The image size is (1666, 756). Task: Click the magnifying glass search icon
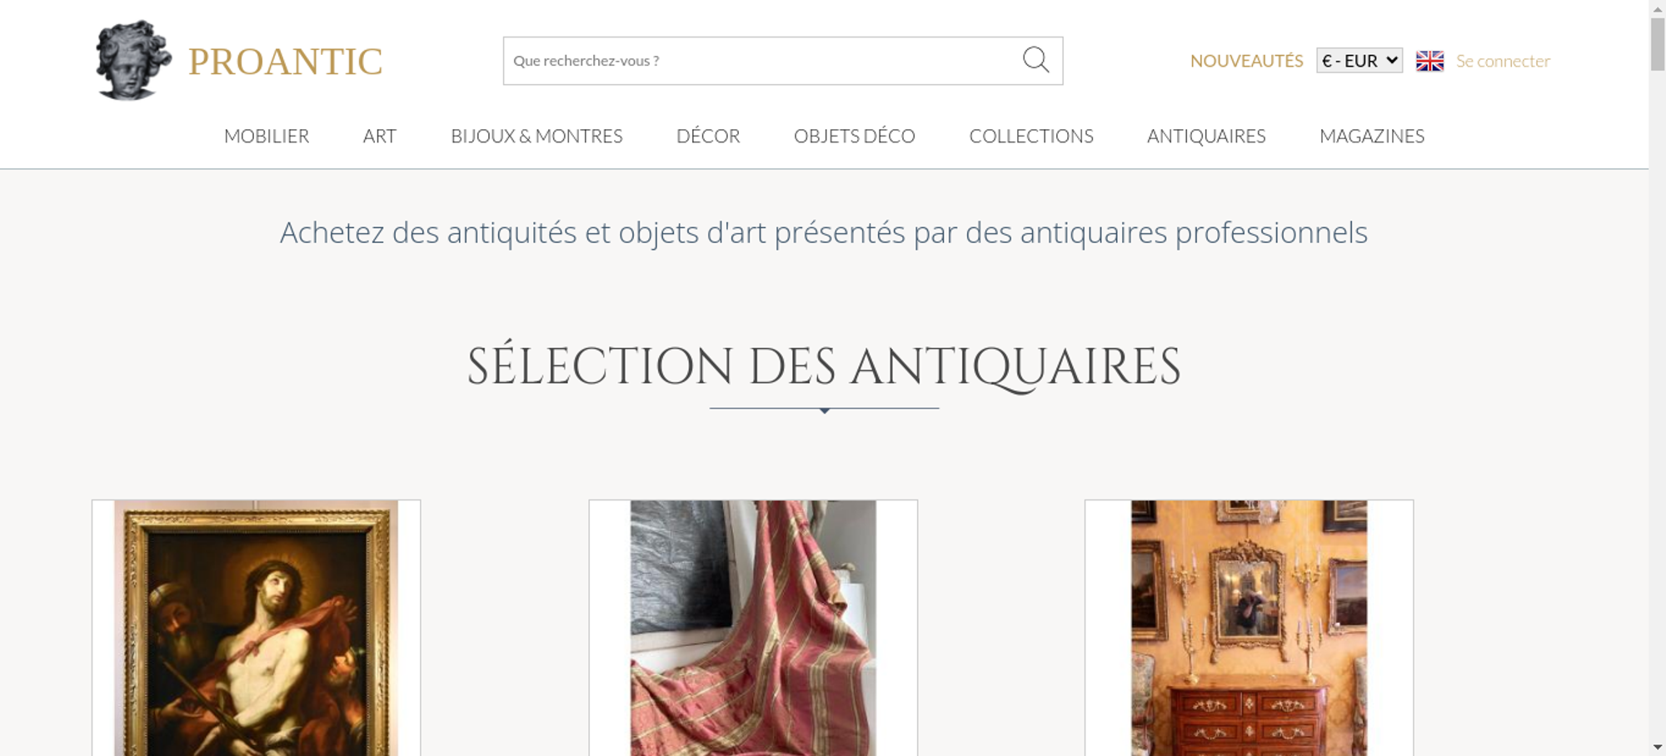[x=1035, y=60]
